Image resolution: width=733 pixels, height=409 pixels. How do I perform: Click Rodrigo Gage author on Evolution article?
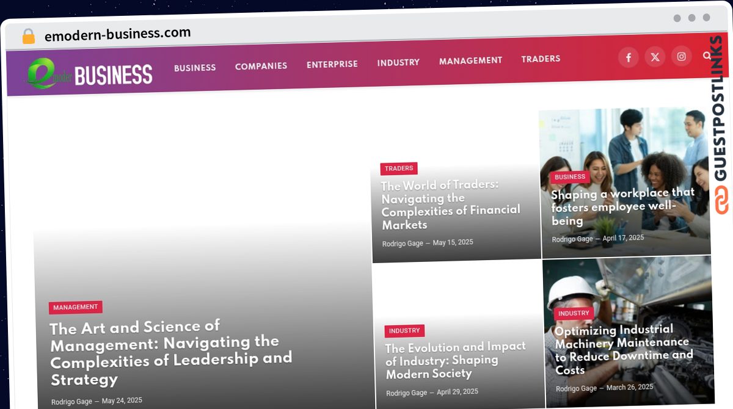[407, 393]
